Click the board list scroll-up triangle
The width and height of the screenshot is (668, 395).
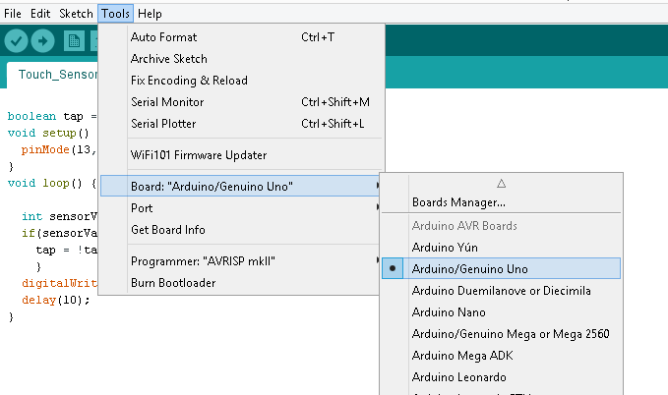point(502,184)
